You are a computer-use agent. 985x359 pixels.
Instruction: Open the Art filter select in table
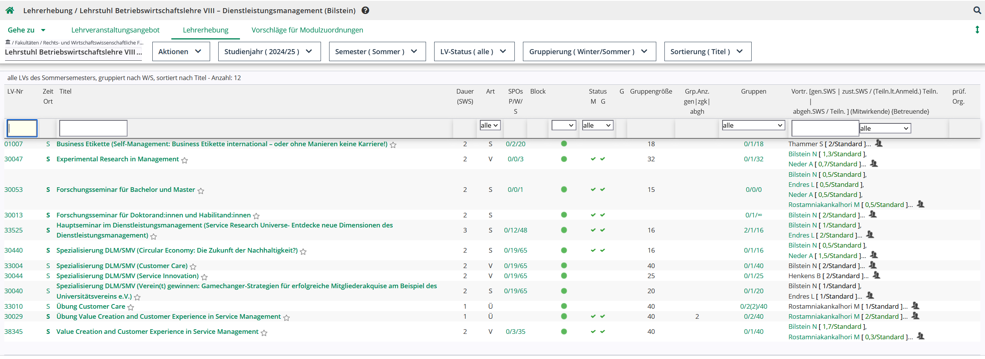click(490, 125)
